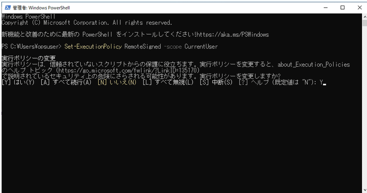Click the '管理者: Windows PowerShell' title text

point(41,8)
